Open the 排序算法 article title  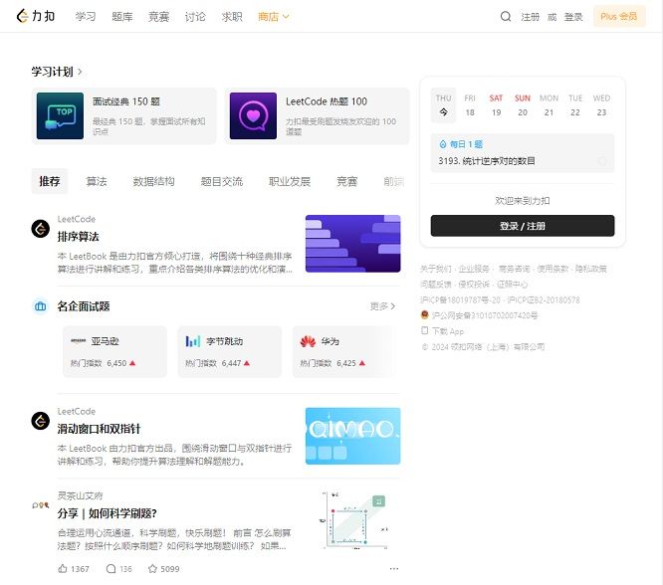coord(79,236)
